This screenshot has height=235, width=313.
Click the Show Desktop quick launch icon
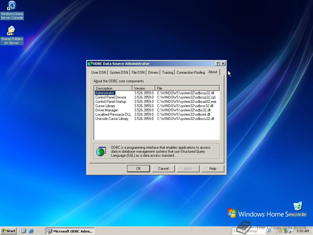click(24, 231)
